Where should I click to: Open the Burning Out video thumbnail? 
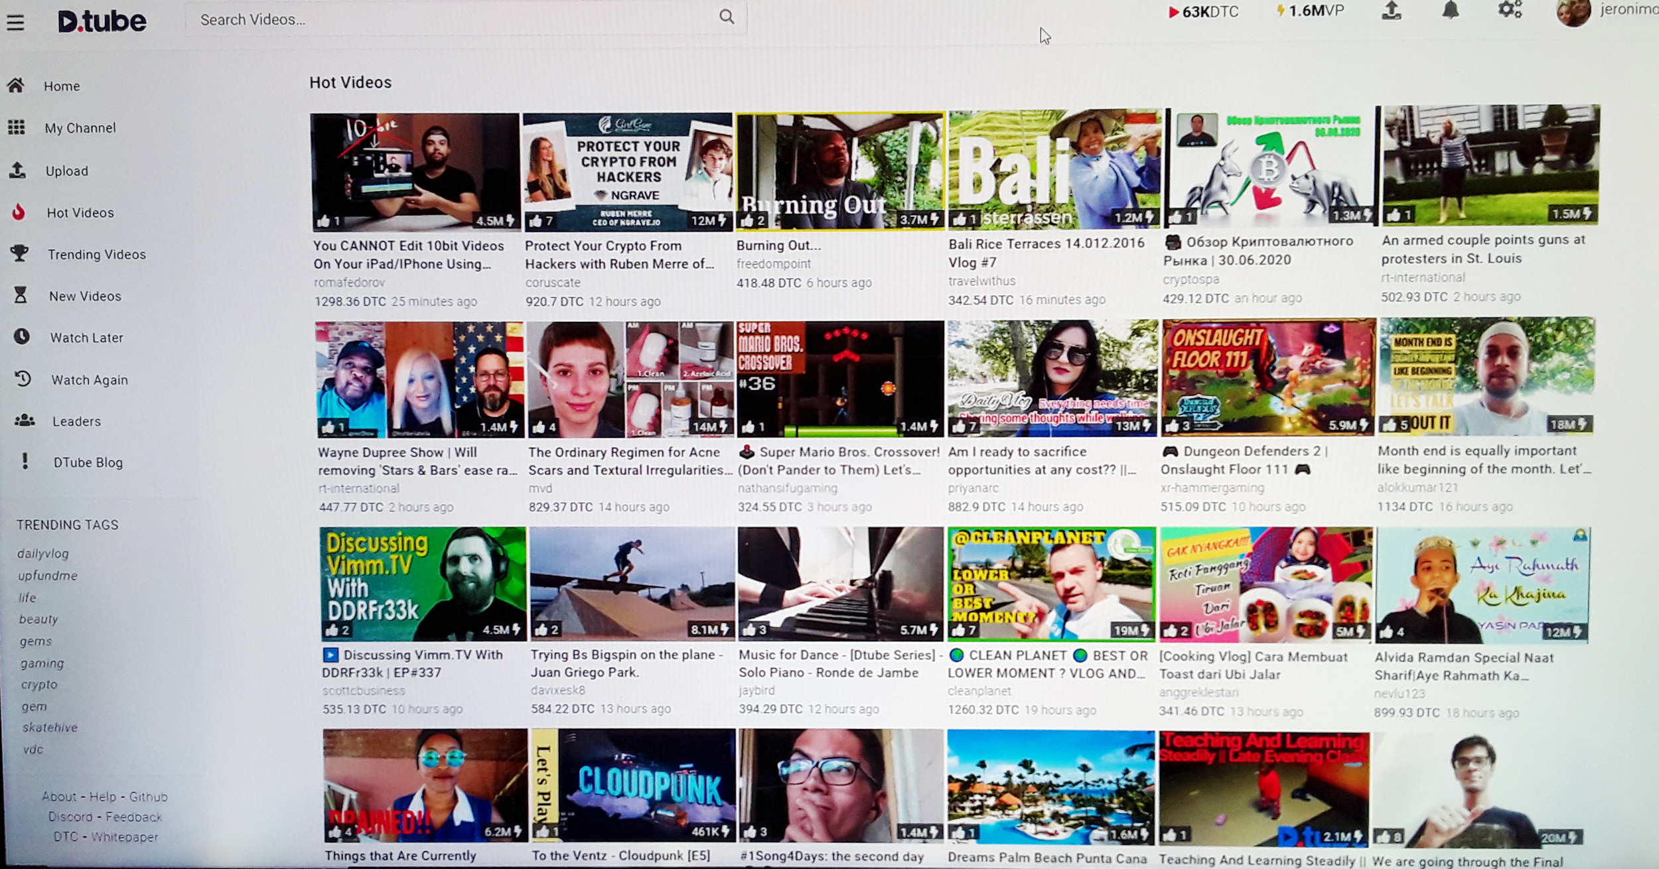pos(839,170)
